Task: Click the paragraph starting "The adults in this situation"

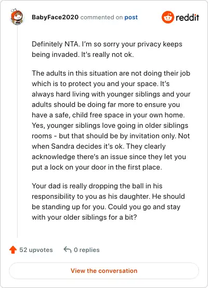Action: point(111,120)
